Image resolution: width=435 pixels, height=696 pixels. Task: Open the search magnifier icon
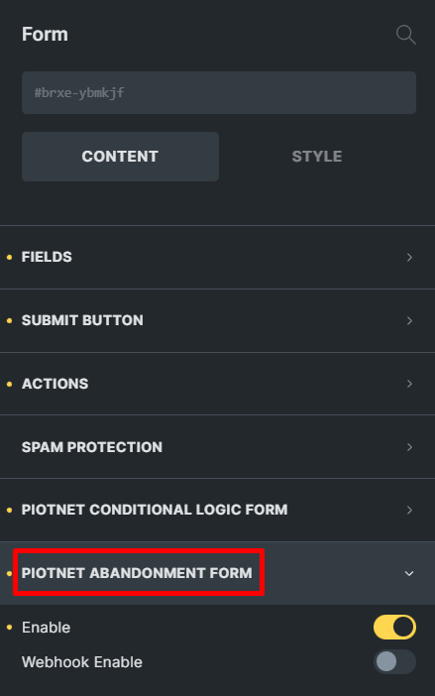coord(405,35)
